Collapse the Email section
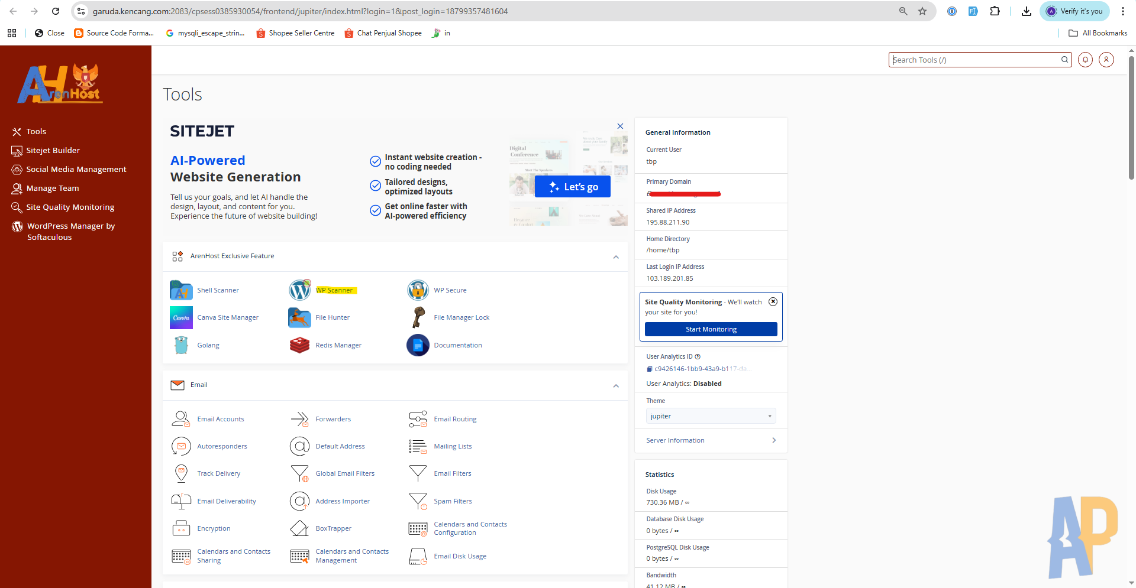The height and width of the screenshot is (588, 1136). pos(616,386)
